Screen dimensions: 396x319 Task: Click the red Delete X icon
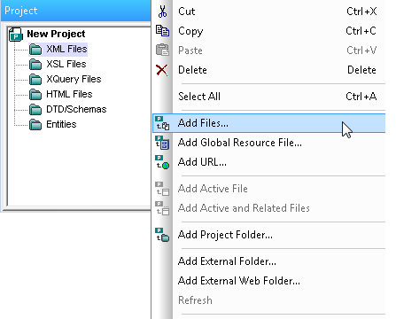coord(162,70)
